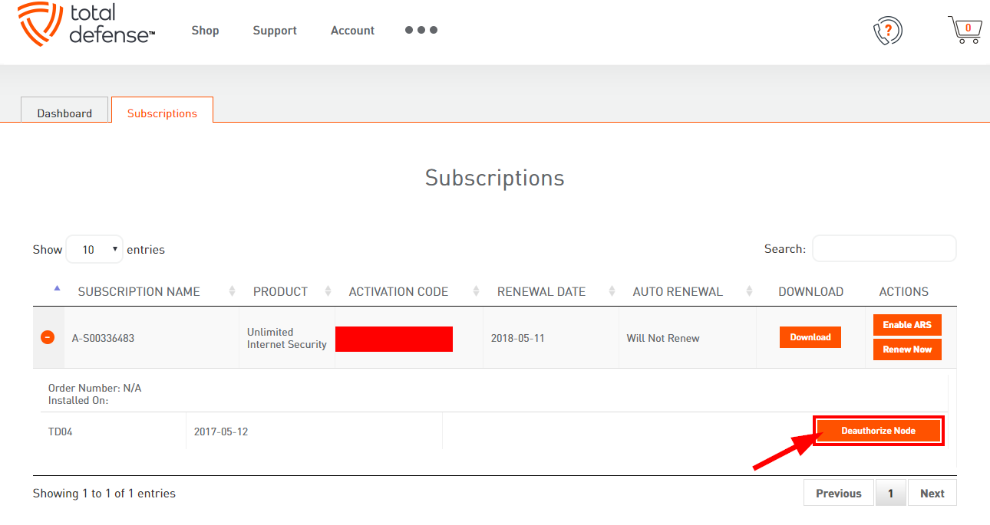Click Showing 1 to 1 of 1 entries
990x525 pixels.
[x=104, y=494]
